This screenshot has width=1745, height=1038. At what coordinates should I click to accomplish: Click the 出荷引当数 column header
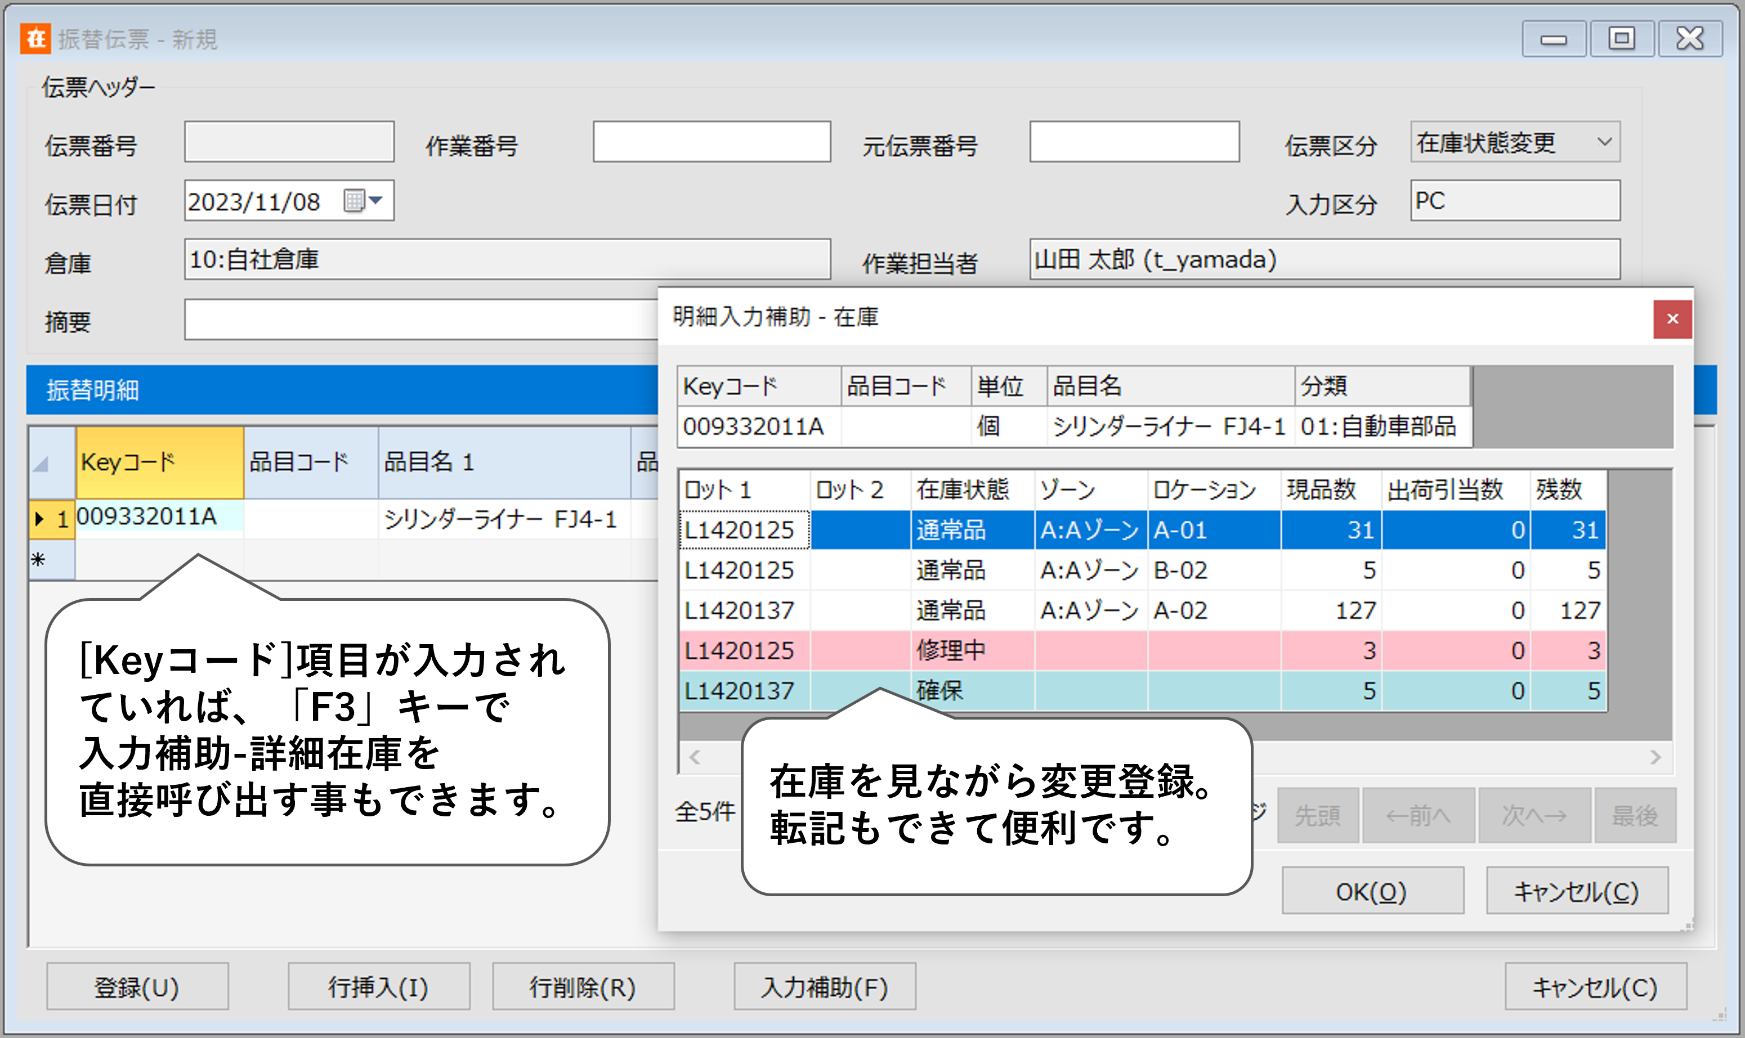[1456, 489]
